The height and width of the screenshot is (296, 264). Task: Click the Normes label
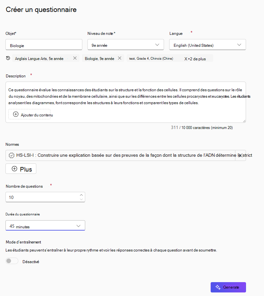pos(12,144)
